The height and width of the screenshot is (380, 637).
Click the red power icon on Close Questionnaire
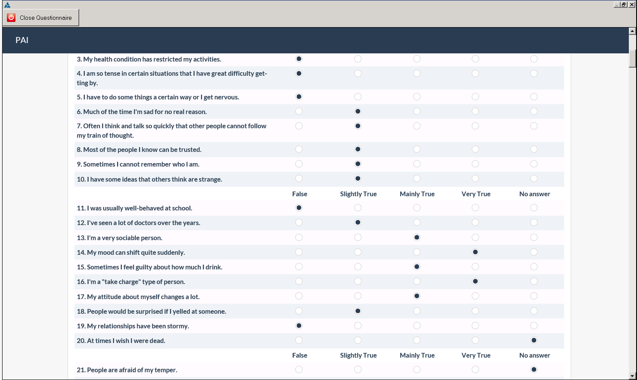(x=12, y=17)
